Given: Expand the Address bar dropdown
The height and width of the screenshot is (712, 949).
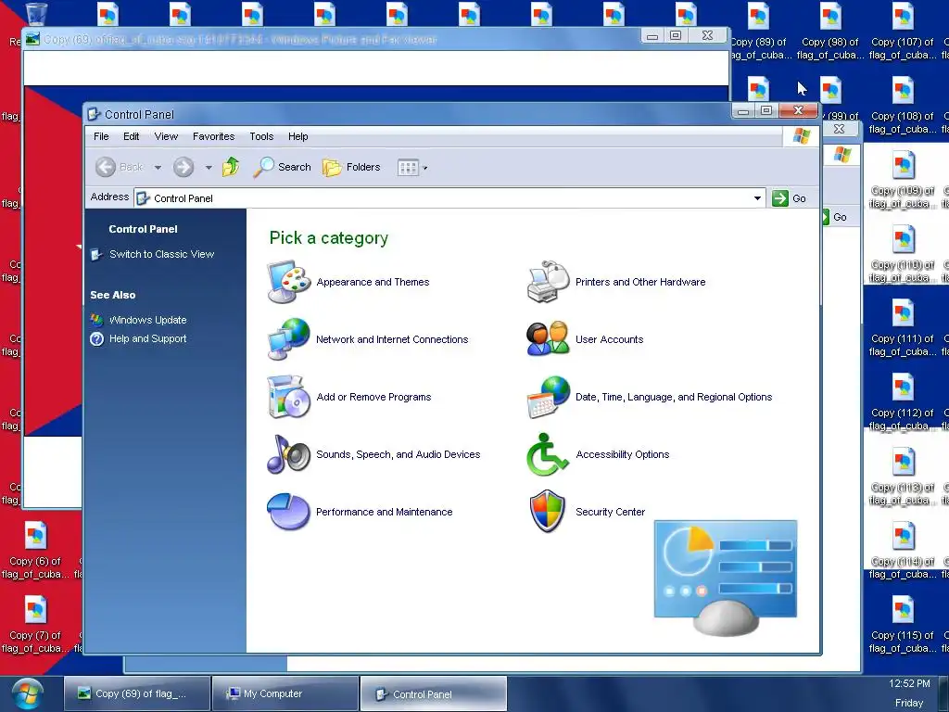Looking at the screenshot, I should point(757,198).
